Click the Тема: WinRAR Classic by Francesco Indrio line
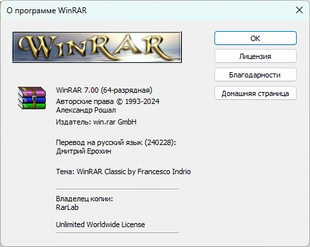This screenshot has height=247, width=310. tap(123, 172)
